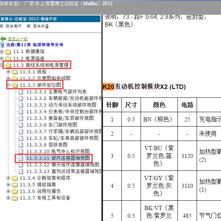Click the 11.3.5 维修指南 folder icon
221x221 pixels.
(15, 185)
